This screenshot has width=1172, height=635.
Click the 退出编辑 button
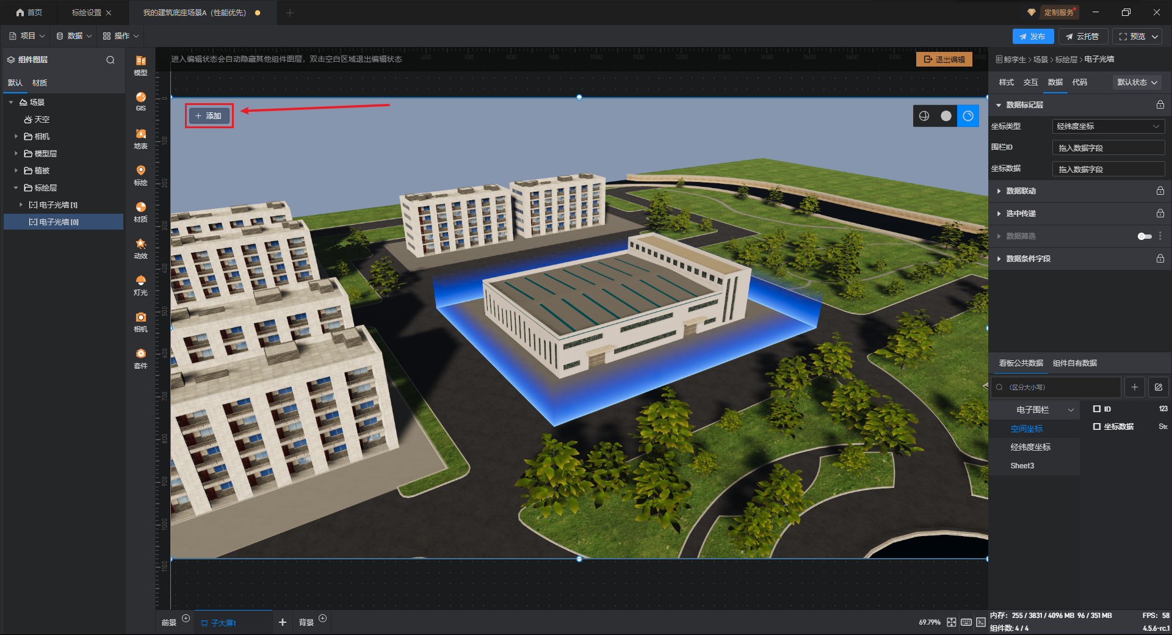click(x=944, y=59)
